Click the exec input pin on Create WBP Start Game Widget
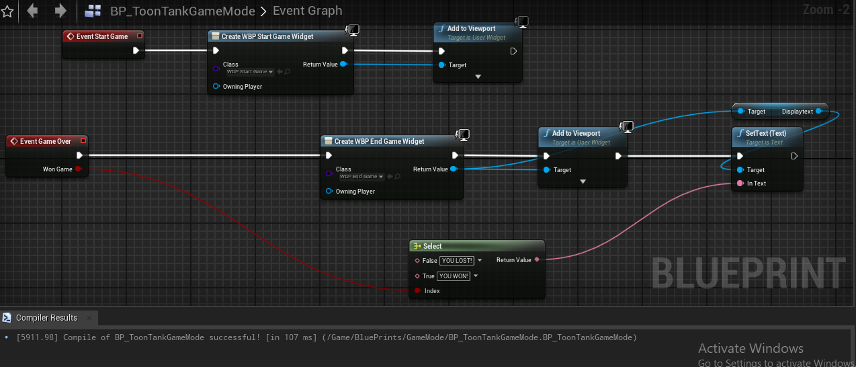The image size is (856, 367). [216, 50]
